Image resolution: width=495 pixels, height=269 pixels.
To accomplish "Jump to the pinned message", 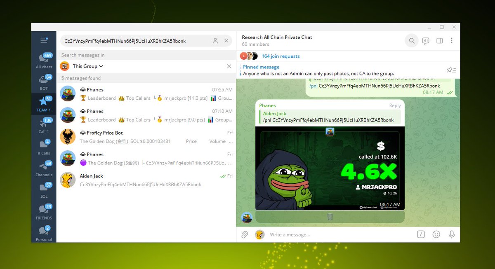I will coord(318,70).
